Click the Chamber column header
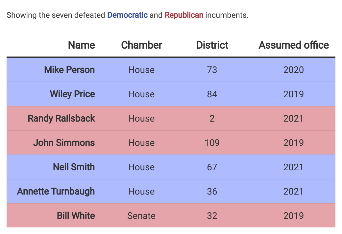Image resolution: width=342 pixels, height=234 pixels. (x=141, y=45)
